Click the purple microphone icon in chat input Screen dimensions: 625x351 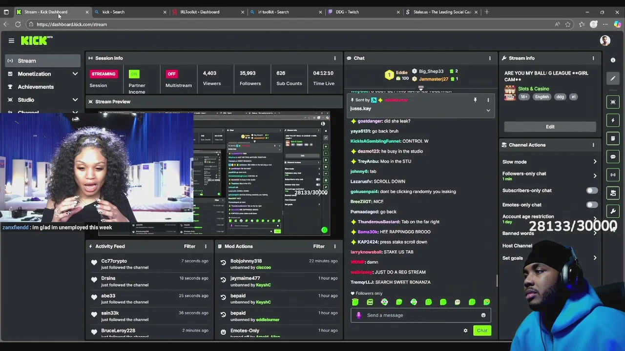pyautogui.click(x=359, y=315)
